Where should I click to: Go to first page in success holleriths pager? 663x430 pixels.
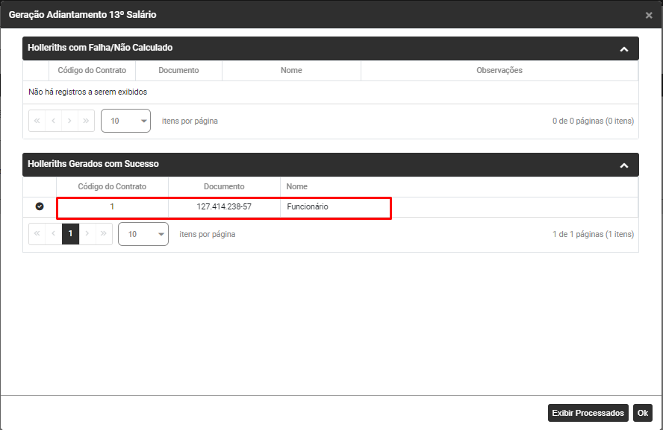[x=37, y=234]
